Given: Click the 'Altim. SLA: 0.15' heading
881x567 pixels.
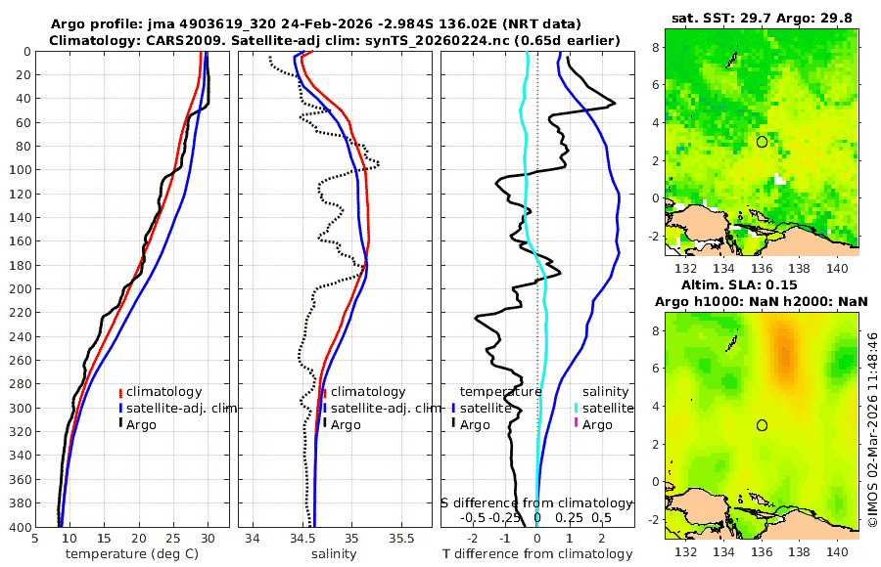Looking at the screenshot, I should click(x=739, y=285).
